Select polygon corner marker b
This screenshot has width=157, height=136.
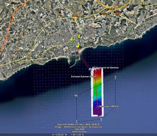(x=115, y=77)
